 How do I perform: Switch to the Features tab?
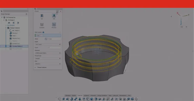point(80,95)
